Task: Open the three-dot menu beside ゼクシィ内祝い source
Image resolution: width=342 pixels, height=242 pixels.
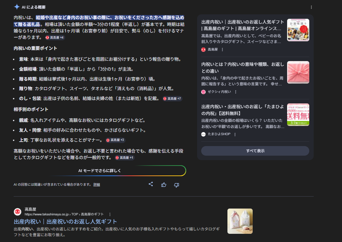Action: pos(235,92)
